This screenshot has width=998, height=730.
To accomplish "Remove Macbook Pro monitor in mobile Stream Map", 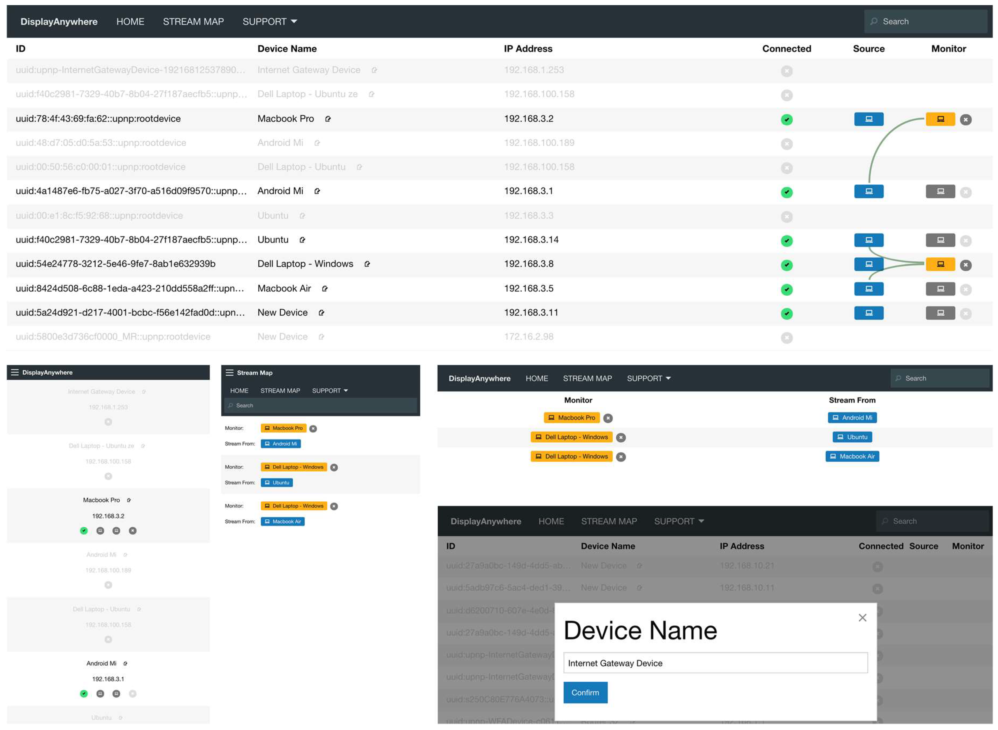I will point(313,429).
